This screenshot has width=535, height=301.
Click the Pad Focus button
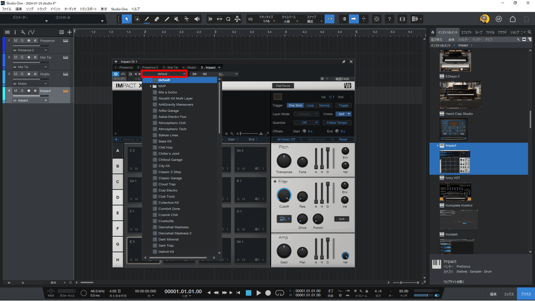click(x=283, y=86)
